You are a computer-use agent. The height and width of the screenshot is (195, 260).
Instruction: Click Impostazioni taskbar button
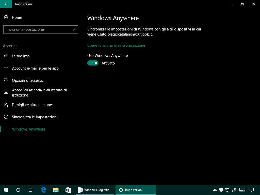136,190
